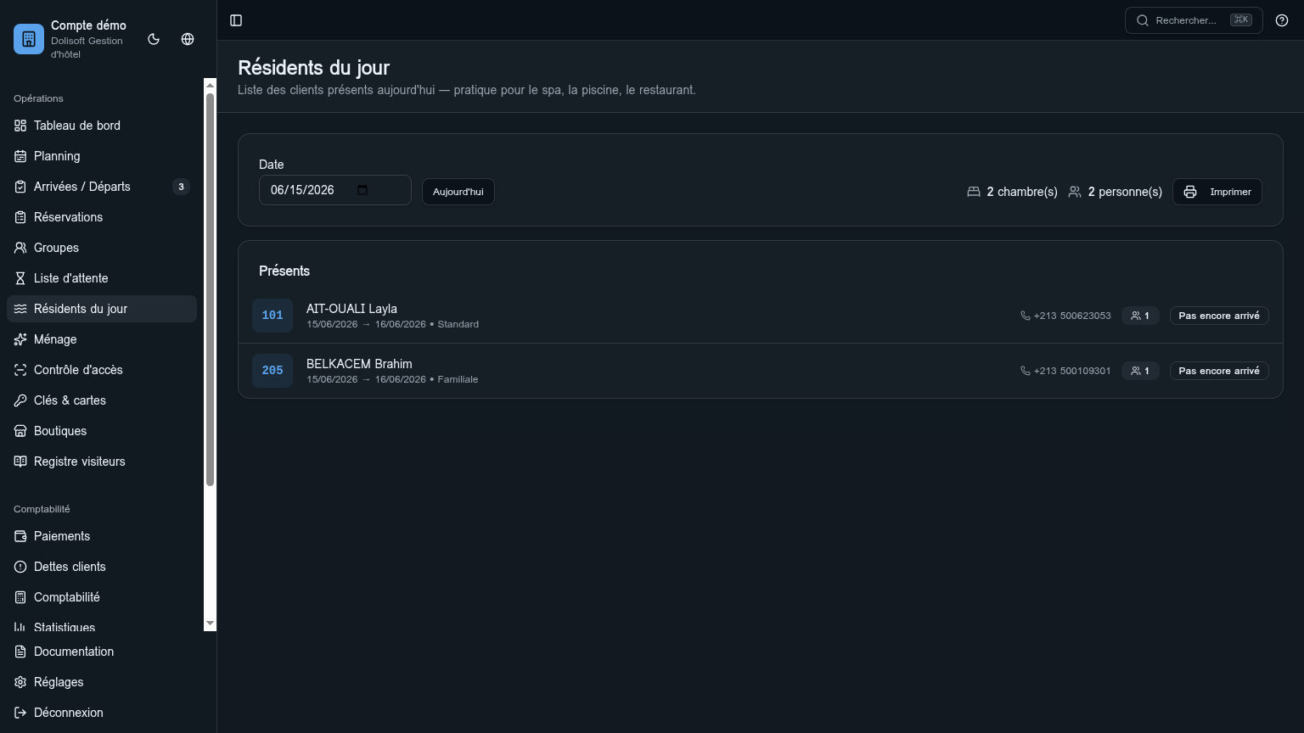Click the Liste d'attente hourglass icon
Viewport: 1304px width, 733px height.
20,278
